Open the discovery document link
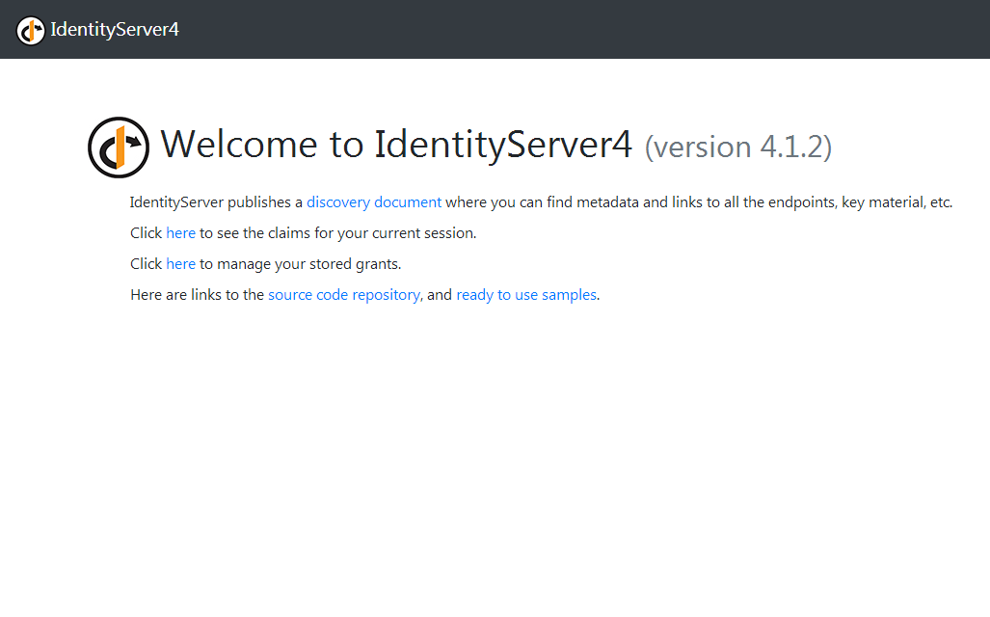990x617 pixels. click(374, 202)
